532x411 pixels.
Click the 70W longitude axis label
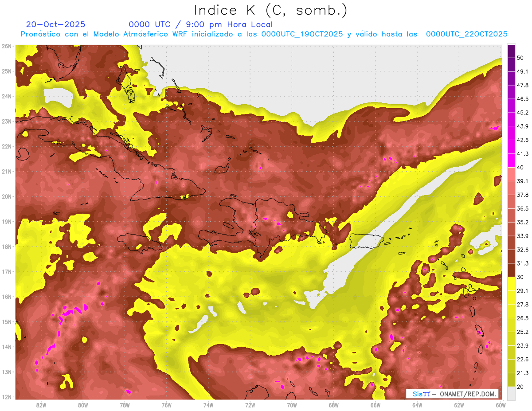(292, 405)
